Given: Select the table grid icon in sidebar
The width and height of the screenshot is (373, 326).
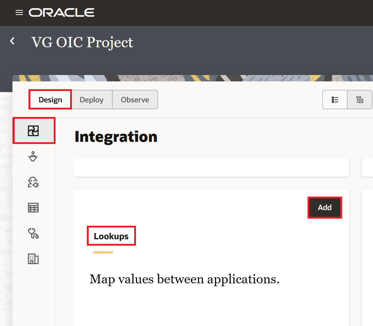Looking at the screenshot, I should pos(33,208).
